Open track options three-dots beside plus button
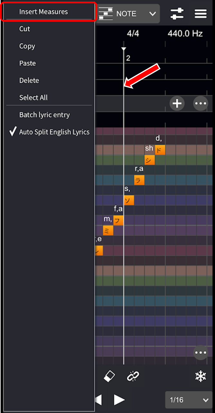The image size is (215, 413). coord(200,104)
